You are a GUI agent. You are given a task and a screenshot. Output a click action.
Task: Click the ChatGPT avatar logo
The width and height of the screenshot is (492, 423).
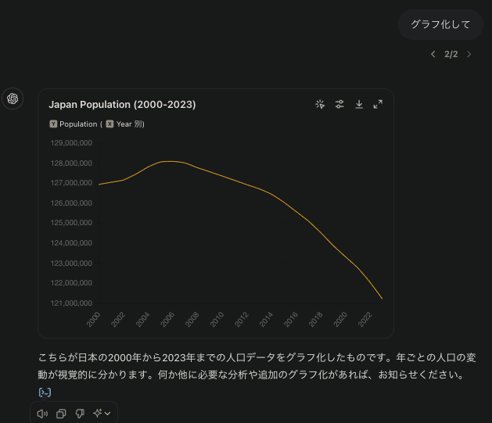click(13, 99)
